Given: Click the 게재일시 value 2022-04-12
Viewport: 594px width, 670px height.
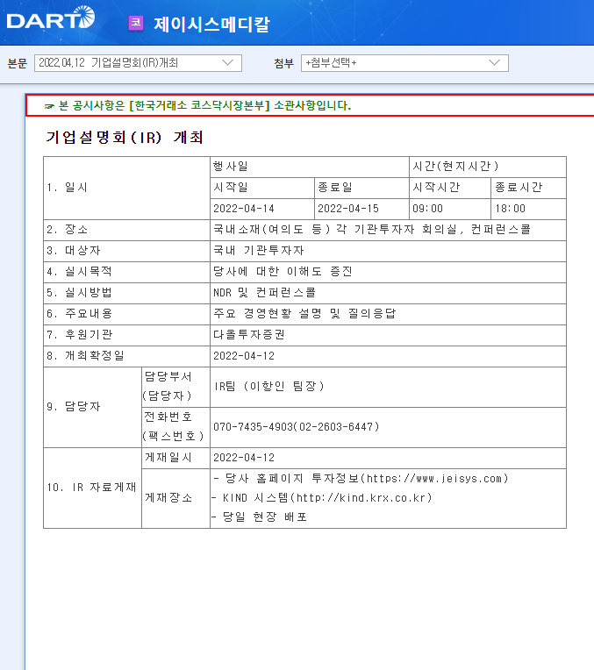Looking at the screenshot, I should [389, 458].
